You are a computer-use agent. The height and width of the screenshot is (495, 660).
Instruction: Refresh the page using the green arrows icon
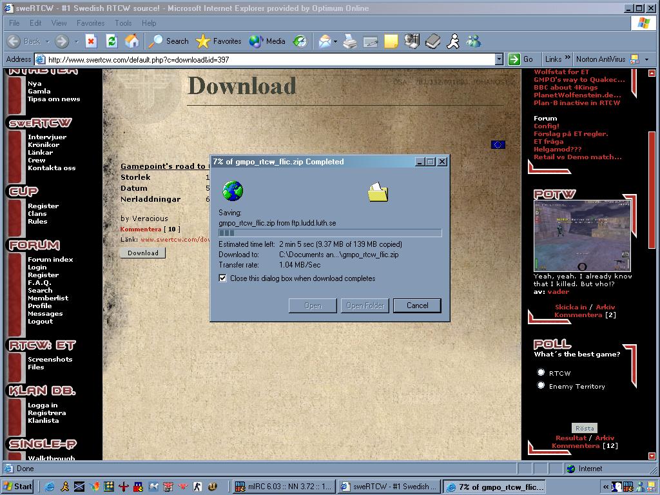pos(112,41)
